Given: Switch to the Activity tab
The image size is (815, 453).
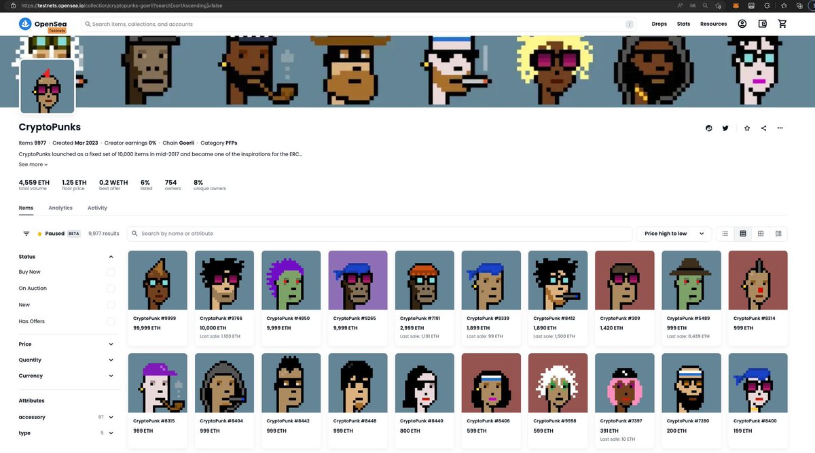Looking at the screenshot, I should pyautogui.click(x=97, y=208).
